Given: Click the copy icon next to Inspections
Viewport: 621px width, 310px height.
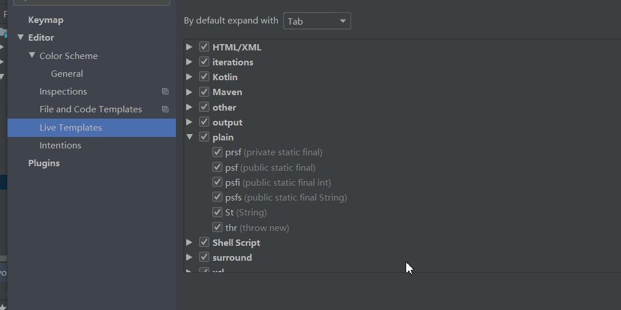Looking at the screenshot, I should (165, 92).
